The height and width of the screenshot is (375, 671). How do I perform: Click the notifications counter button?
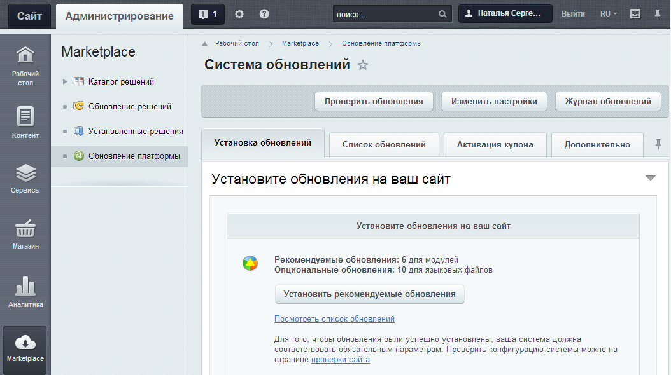(x=208, y=15)
